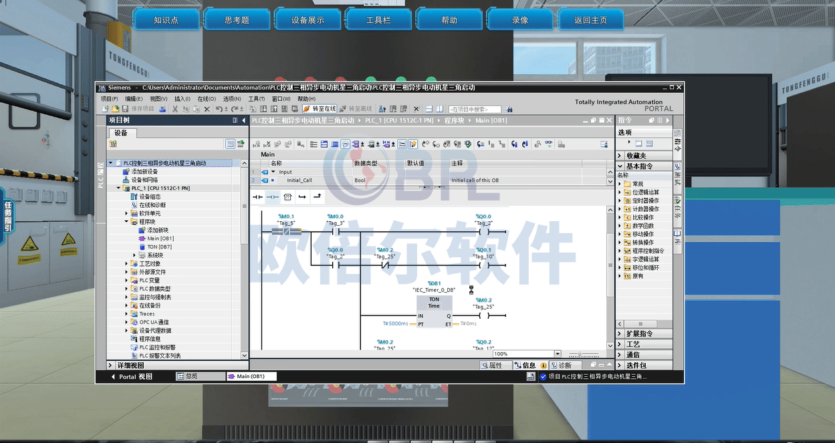Click the cut scissors icon
835x443 pixels.
click(175, 109)
